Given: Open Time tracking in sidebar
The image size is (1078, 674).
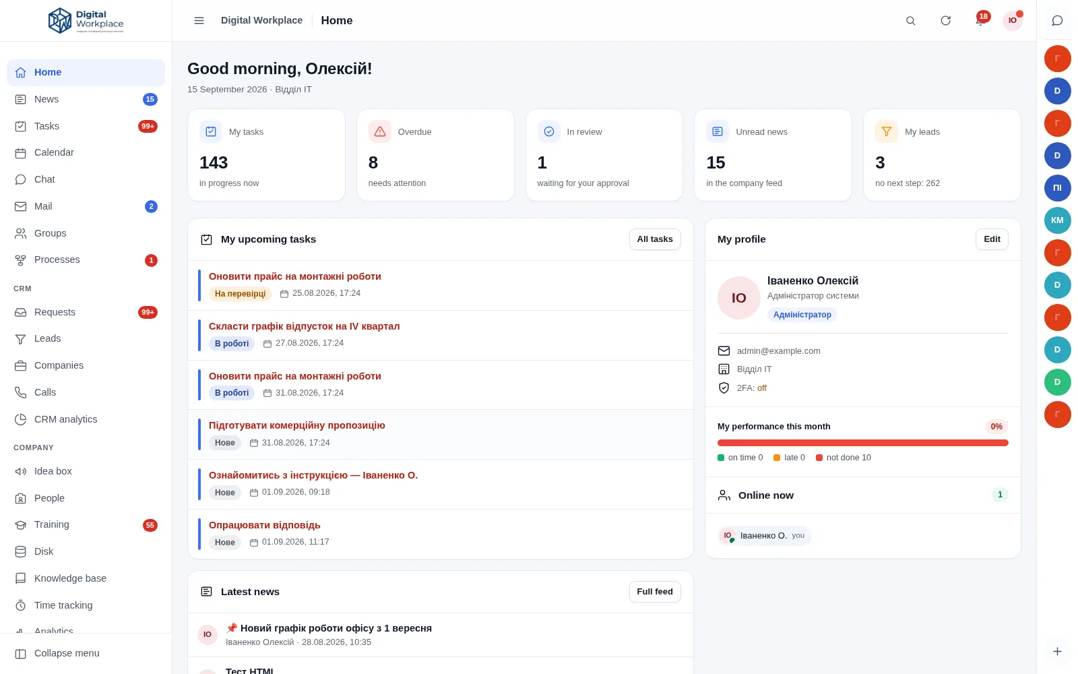Looking at the screenshot, I should pos(86,605).
